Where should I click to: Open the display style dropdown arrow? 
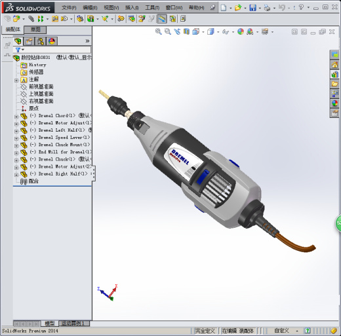[x=218, y=32]
